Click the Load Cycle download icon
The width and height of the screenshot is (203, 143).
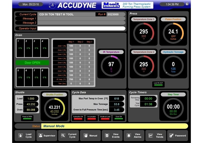coord(20,136)
